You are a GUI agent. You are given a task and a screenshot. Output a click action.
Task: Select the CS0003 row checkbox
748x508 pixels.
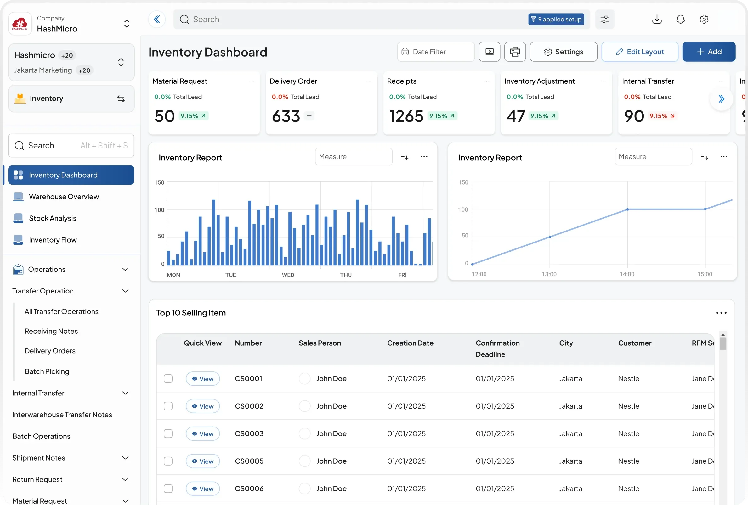pyautogui.click(x=168, y=434)
